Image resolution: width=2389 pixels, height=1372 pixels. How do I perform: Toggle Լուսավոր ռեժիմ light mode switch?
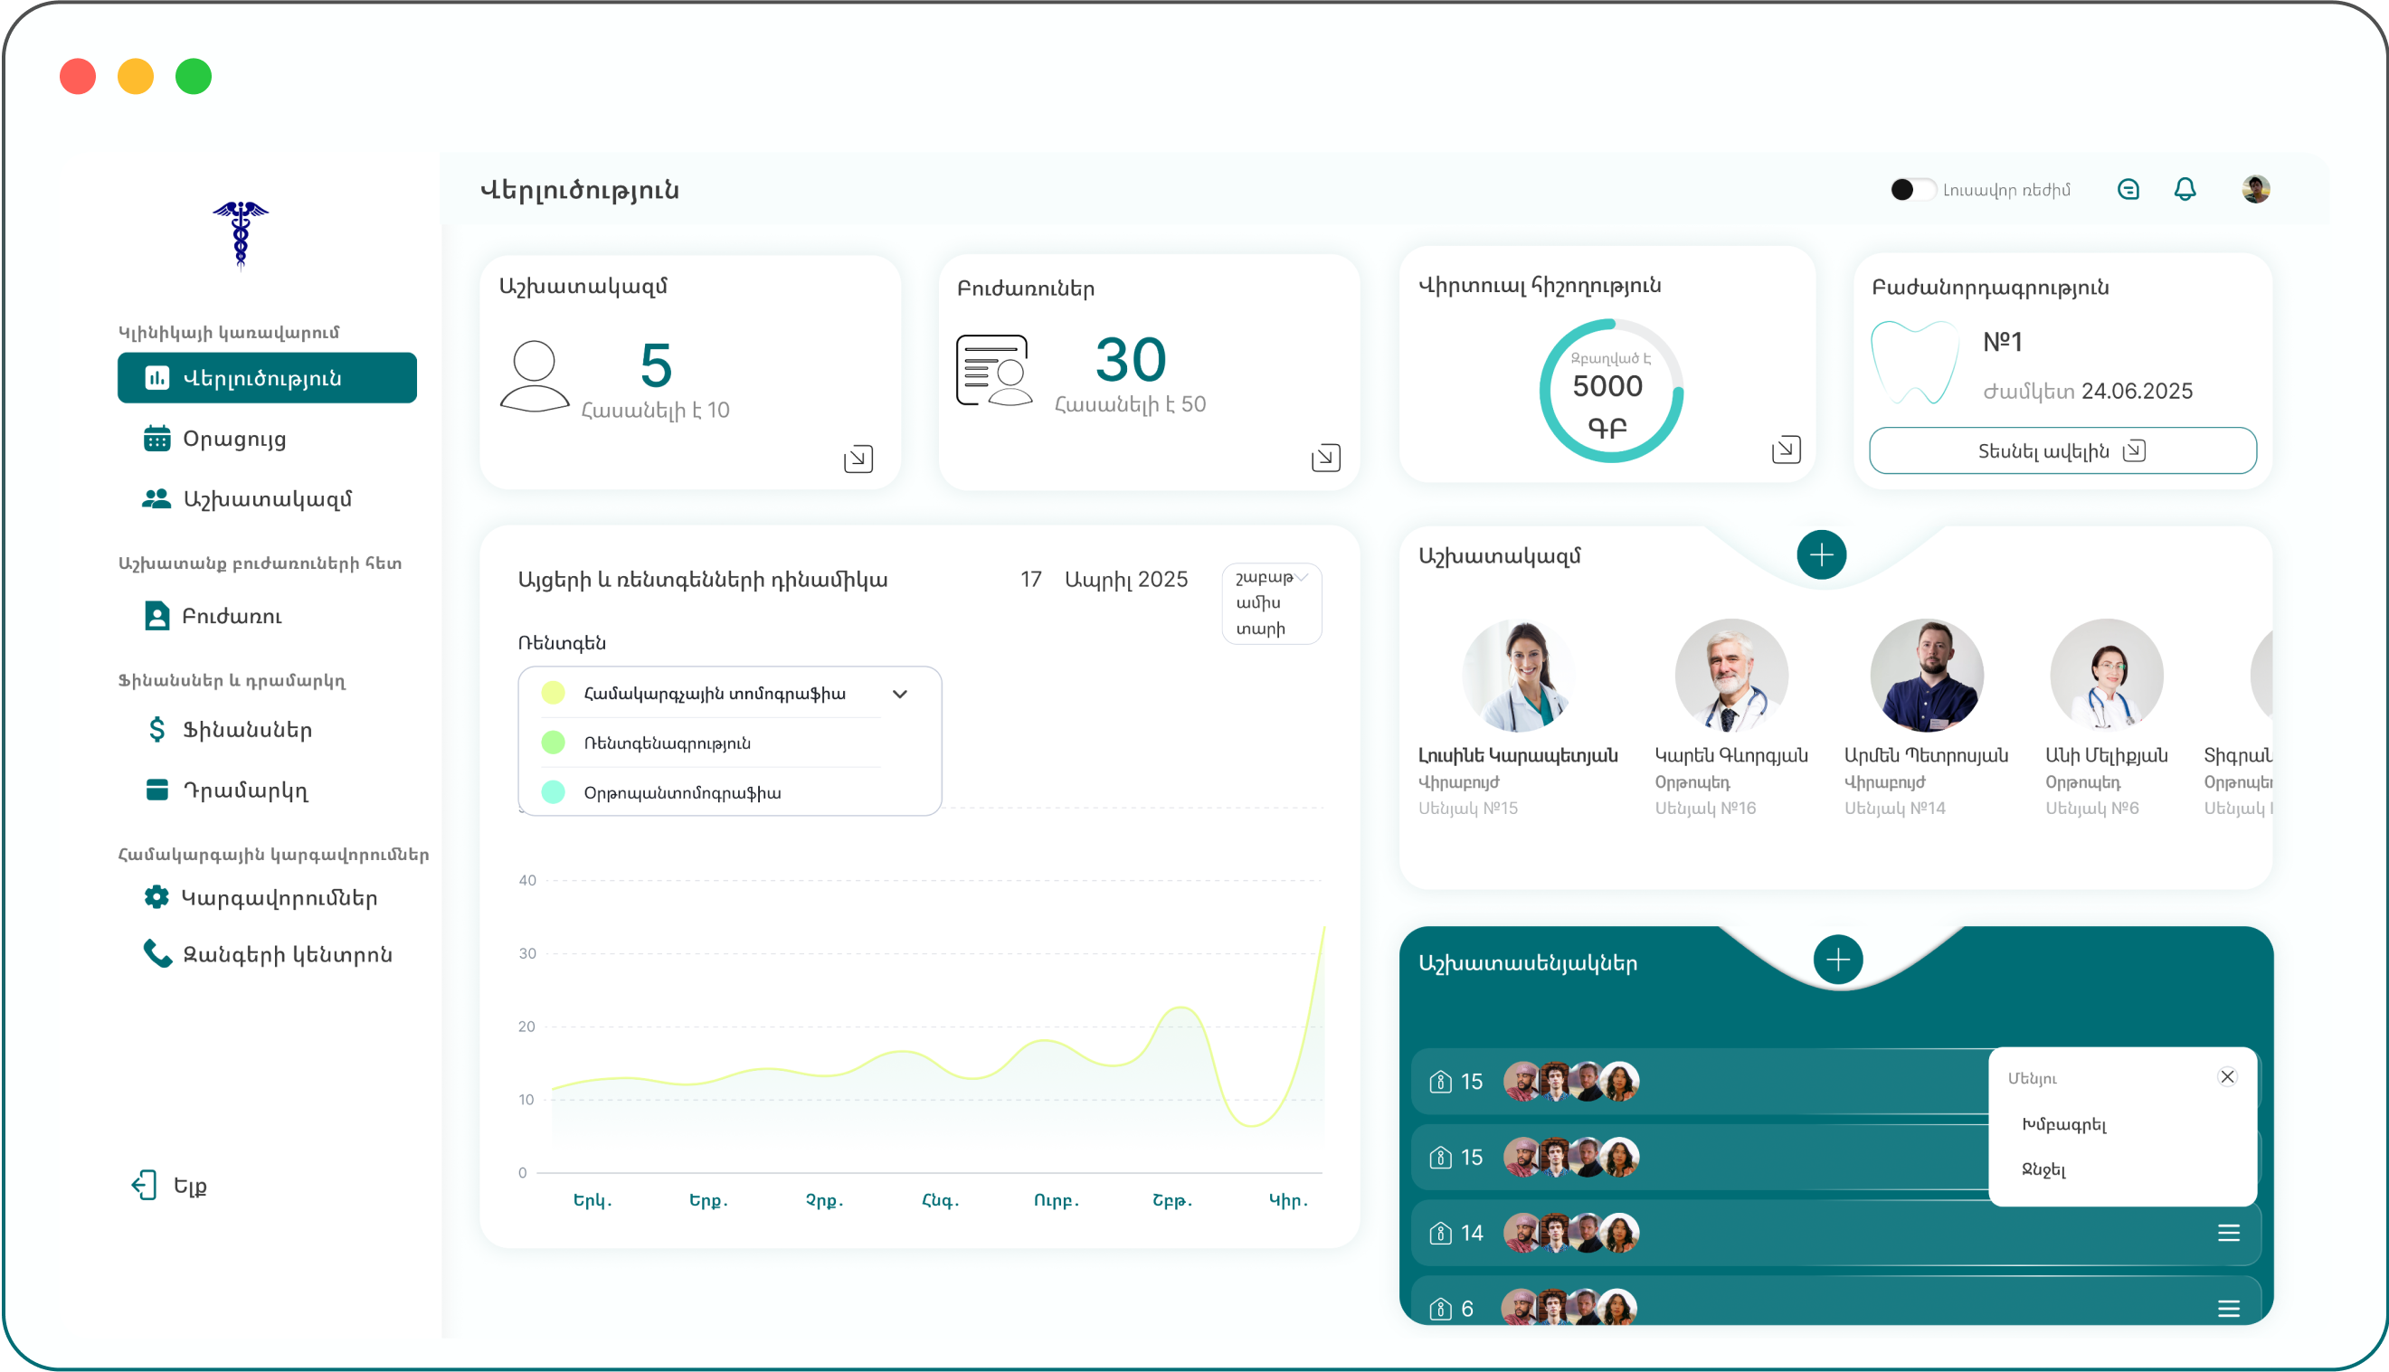(x=1913, y=189)
